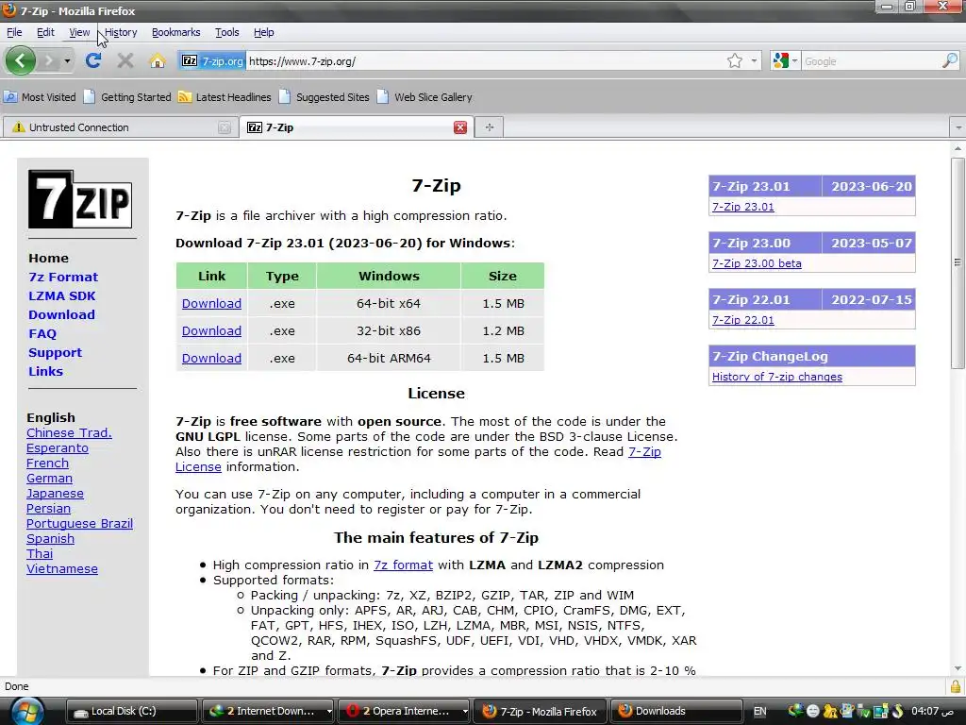
Task: Stop loading with the X icon
Action: click(x=125, y=60)
